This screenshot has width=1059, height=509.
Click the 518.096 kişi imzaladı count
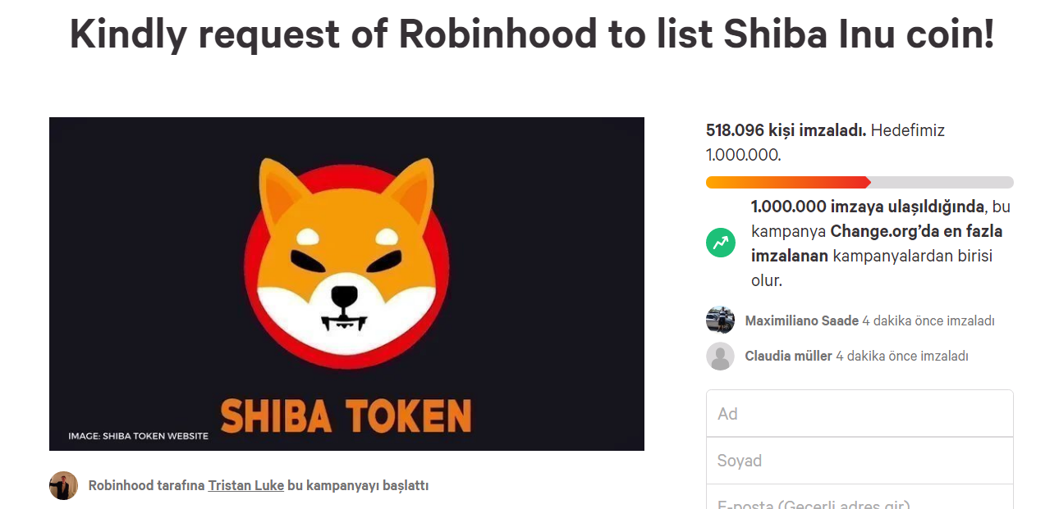pos(786,130)
